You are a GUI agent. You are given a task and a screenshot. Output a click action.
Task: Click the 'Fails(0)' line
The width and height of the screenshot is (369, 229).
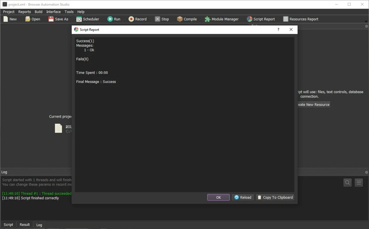tap(82, 59)
